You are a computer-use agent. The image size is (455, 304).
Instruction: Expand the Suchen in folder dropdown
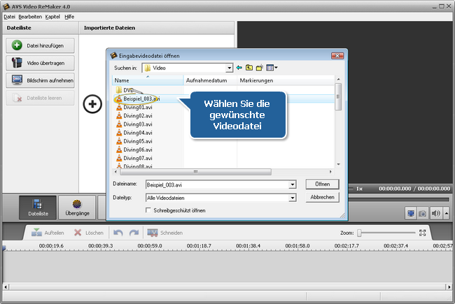(x=229, y=68)
